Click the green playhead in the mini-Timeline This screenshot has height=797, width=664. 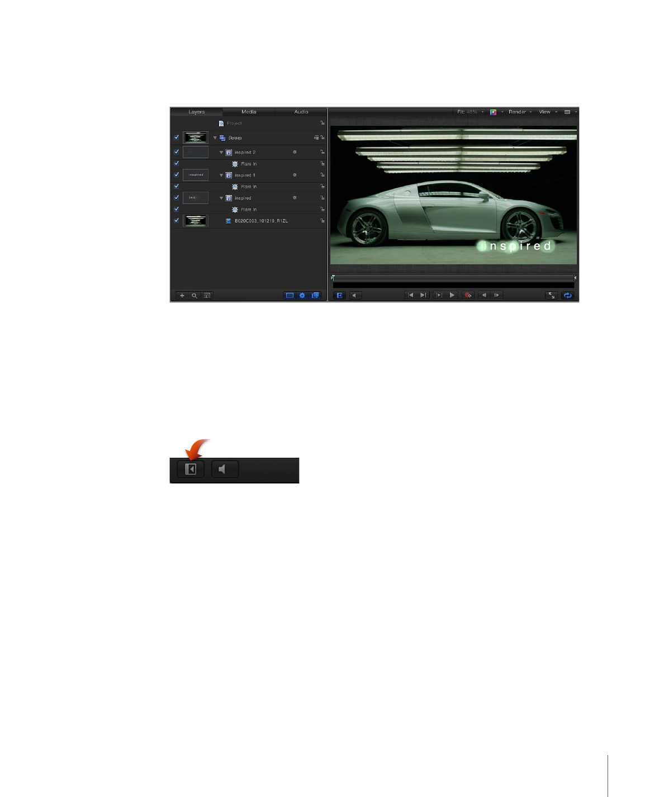pos(333,277)
